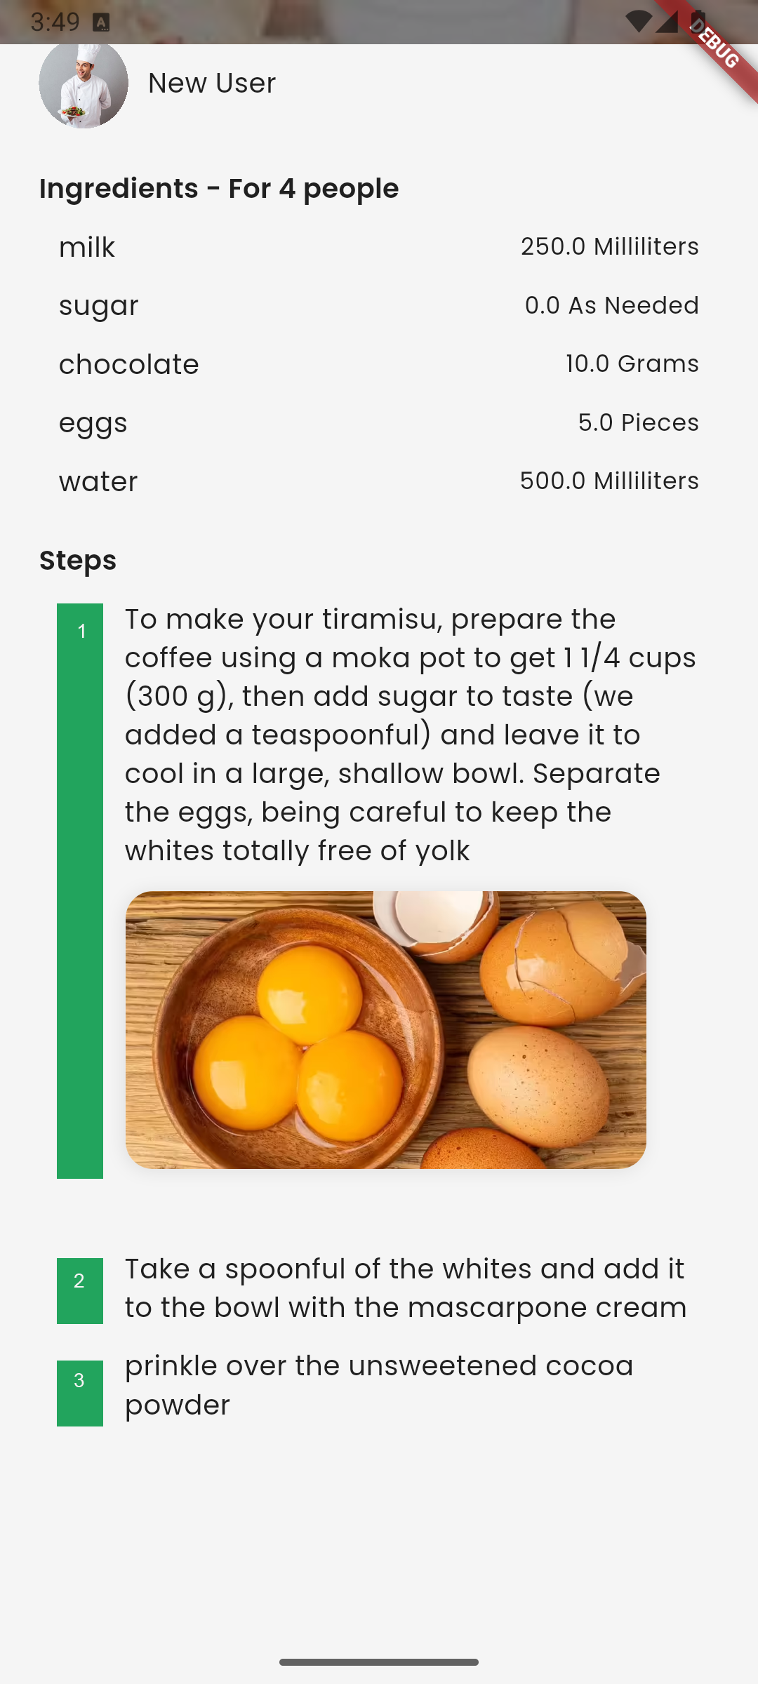758x1684 pixels.
Task: Tap the keyboard indicator icon in status bar
Action: pyautogui.click(x=101, y=22)
